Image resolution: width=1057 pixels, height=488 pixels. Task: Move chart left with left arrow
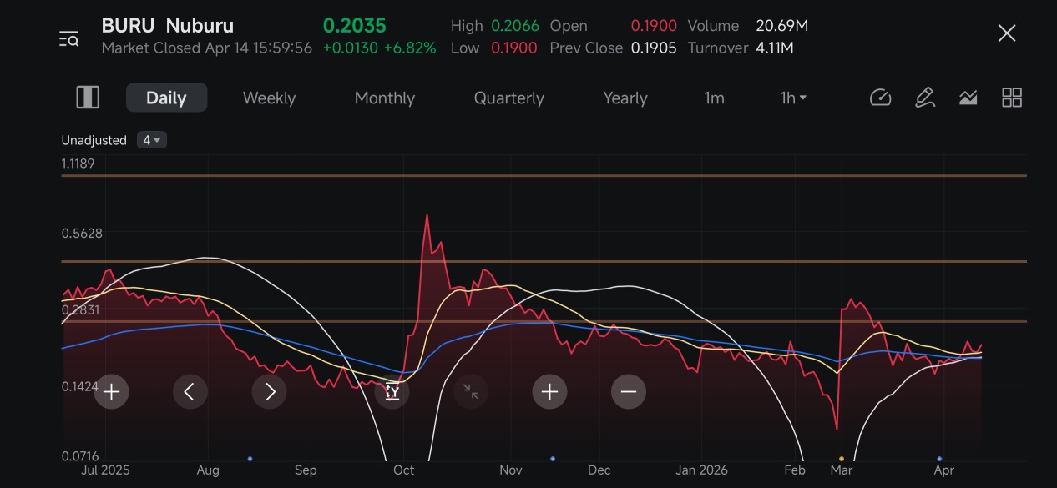[190, 391]
